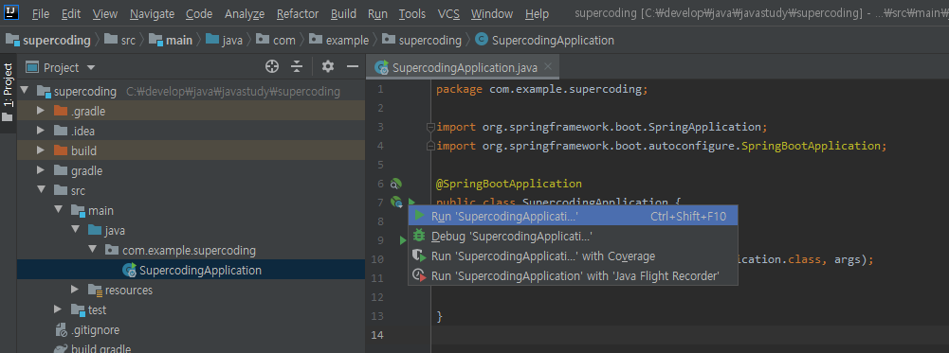This screenshot has width=949, height=353.
Task: Open the Window menu
Action: click(x=492, y=13)
